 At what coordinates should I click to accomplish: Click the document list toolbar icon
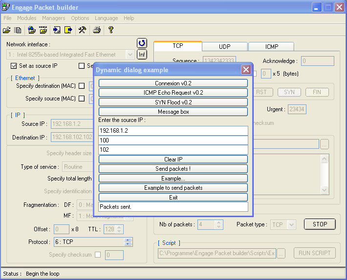pyautogui.click(x=18, y=30)
